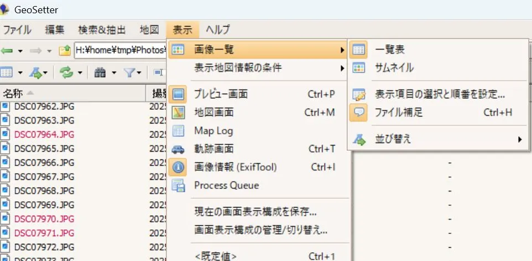
Task: Open dropdown arrow beside the filter icon
Action: click(x=139, y=72)
